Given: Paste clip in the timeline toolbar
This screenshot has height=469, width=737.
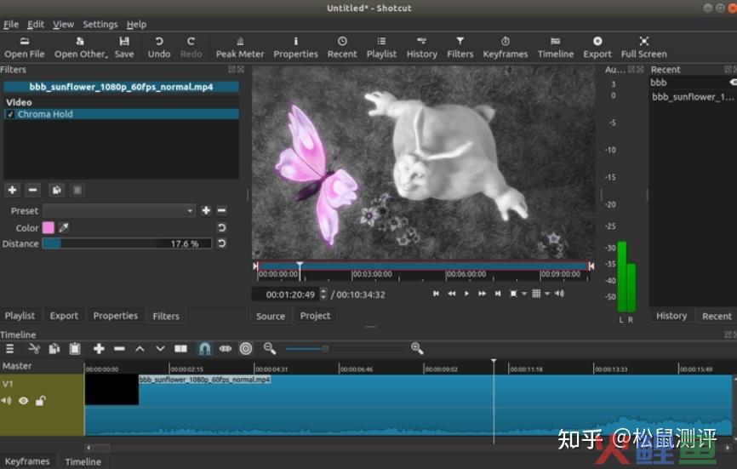Looking at the screenshot, I should [75, 349].
